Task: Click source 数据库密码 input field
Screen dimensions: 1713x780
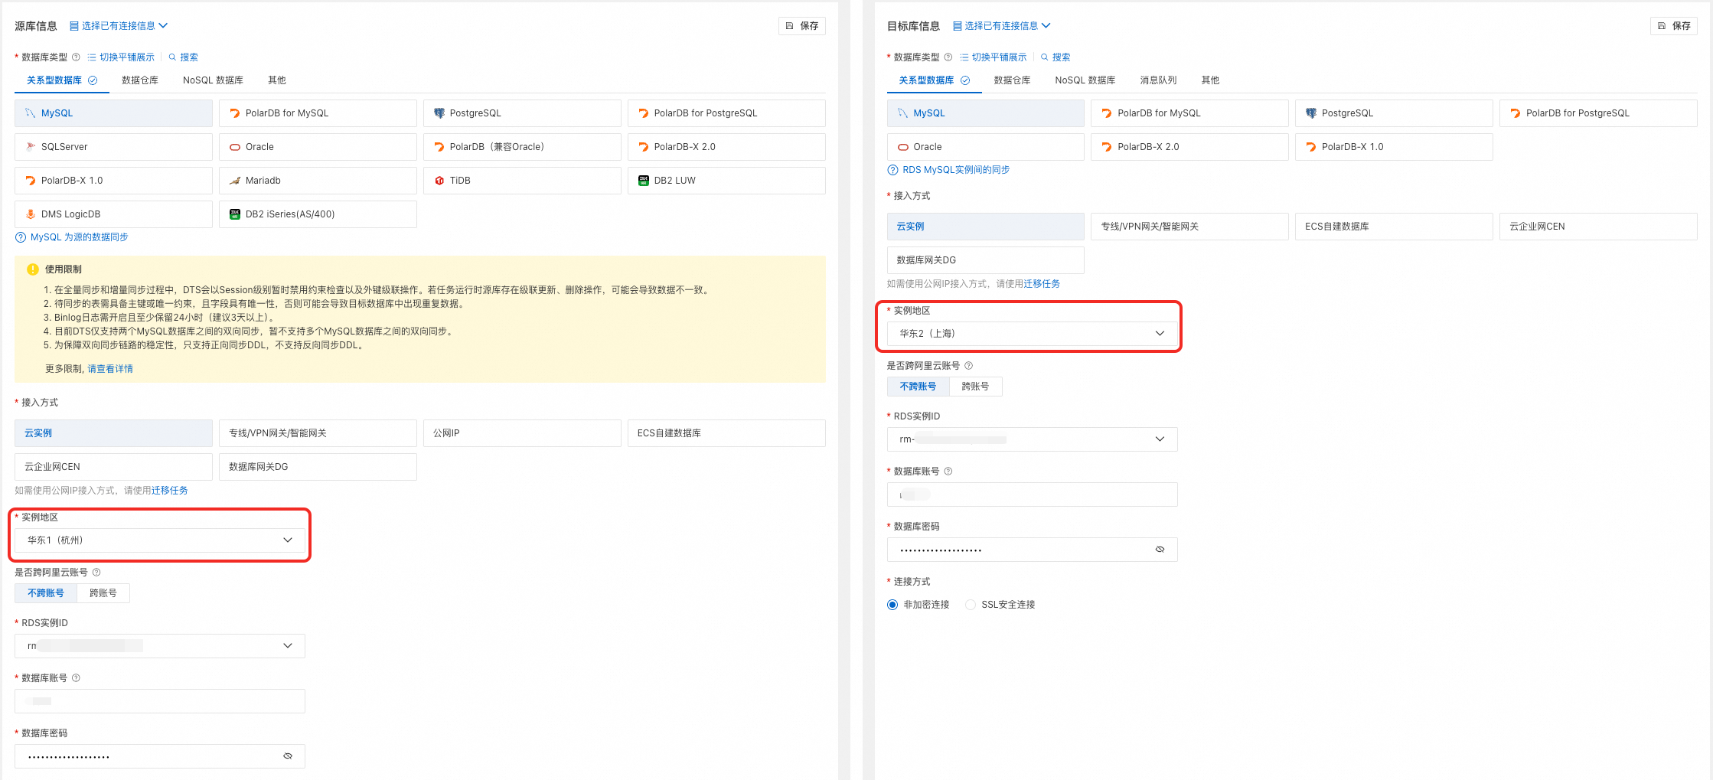Action: click(x=160, y=756)
